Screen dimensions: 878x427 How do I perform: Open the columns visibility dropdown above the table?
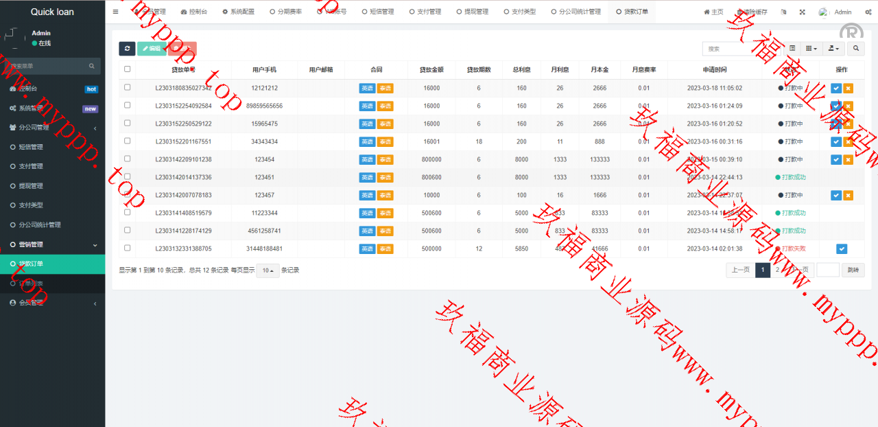[x=810, y=49]
